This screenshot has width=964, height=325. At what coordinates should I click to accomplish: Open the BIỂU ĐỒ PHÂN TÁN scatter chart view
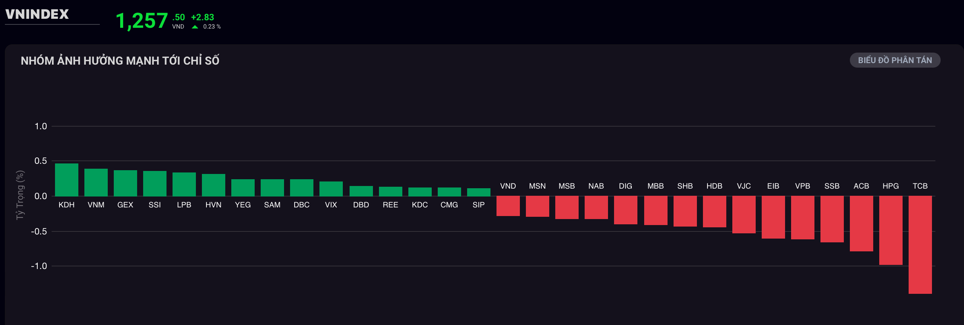point(895,60)
